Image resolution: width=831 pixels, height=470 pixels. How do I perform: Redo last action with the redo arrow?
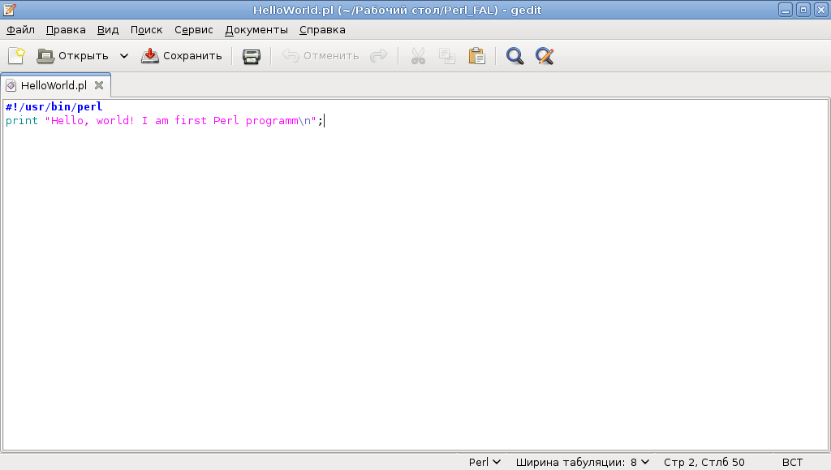(378, 55)
